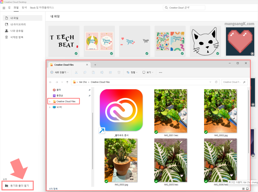Expand the 내 PC tree node
This screenshot has height=192, width=258.
click(50, 107)
